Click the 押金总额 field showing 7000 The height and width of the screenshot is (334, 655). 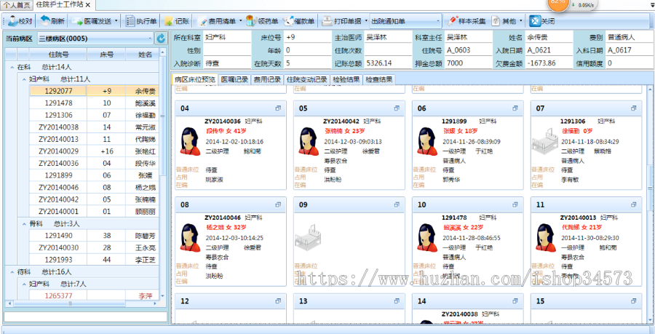tap(468, 63)
